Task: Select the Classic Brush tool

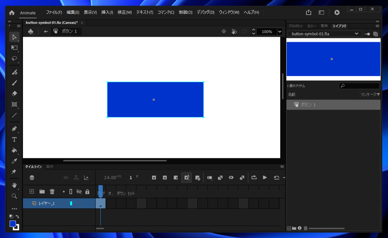Action: 14,83
